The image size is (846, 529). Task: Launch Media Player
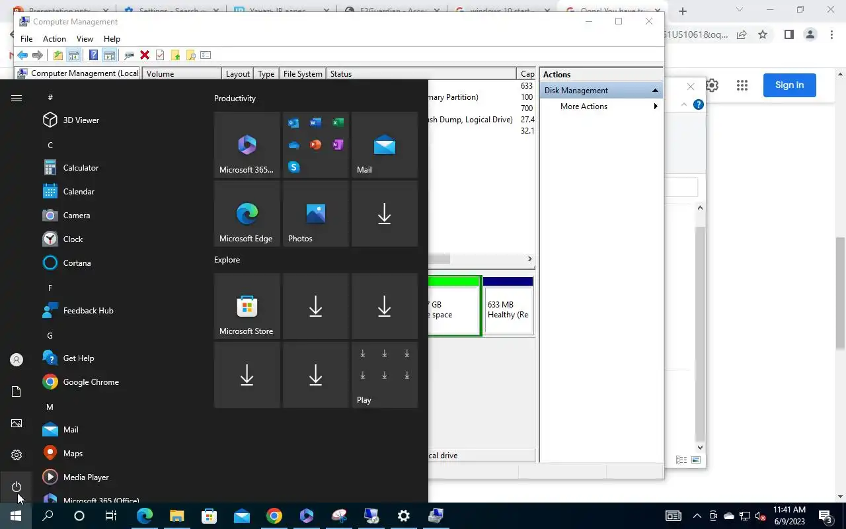(x=86, y=477)
